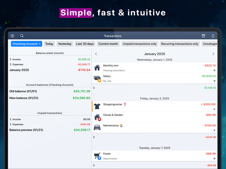This screenshot has height=169, width=226.
Task: Click the My Job subtitle
Action: 107,81
